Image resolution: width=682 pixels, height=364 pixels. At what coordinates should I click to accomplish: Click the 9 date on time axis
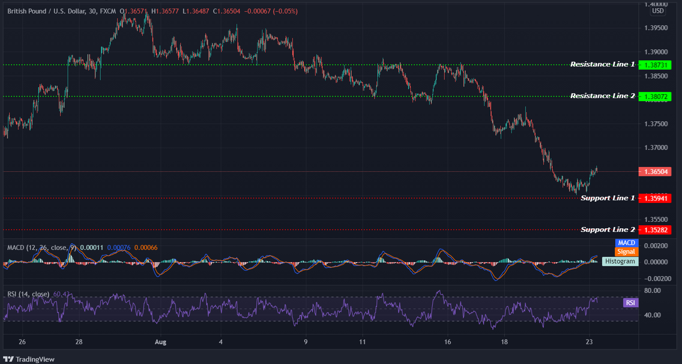pos(305,342)
